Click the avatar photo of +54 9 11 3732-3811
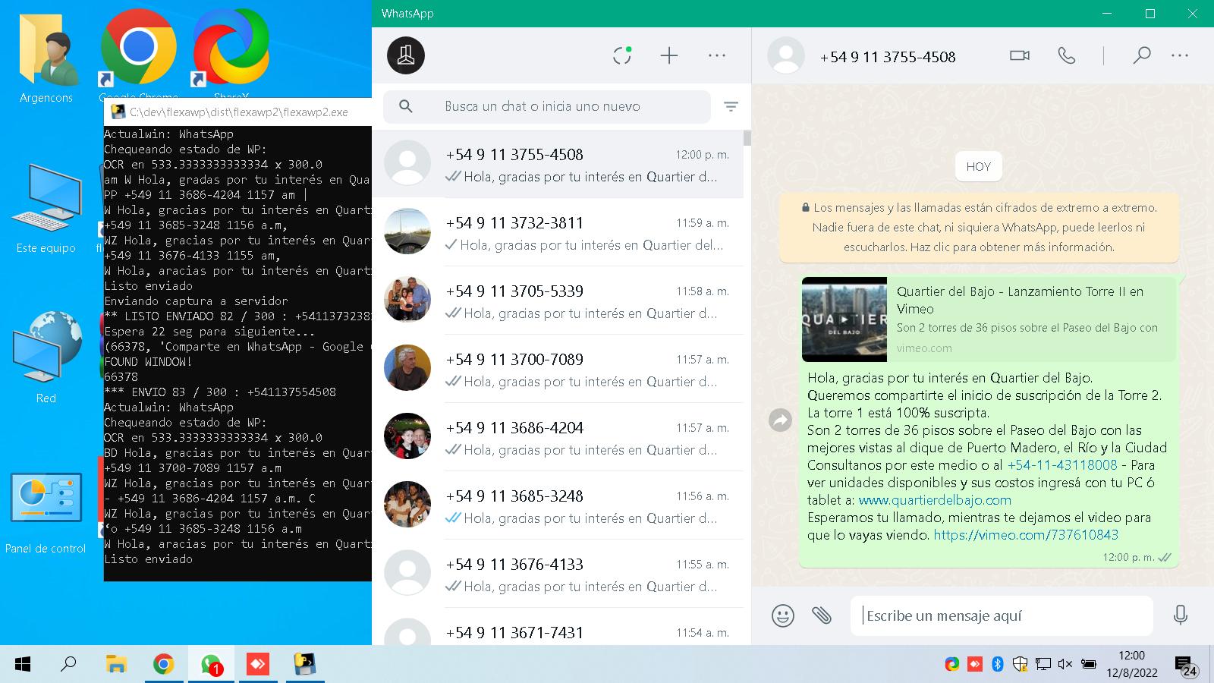1214x683 pixels. point(407,231)
